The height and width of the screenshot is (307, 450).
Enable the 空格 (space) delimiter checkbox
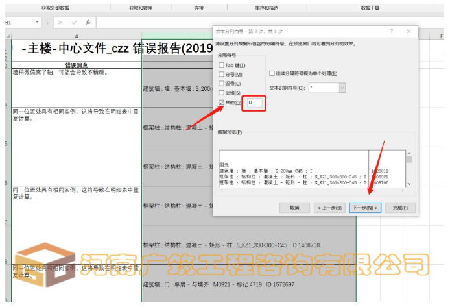(222, 93)
